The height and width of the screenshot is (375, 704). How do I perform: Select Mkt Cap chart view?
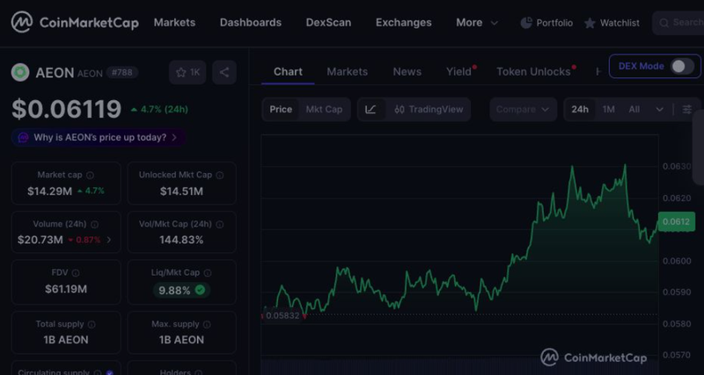[324, 109]
